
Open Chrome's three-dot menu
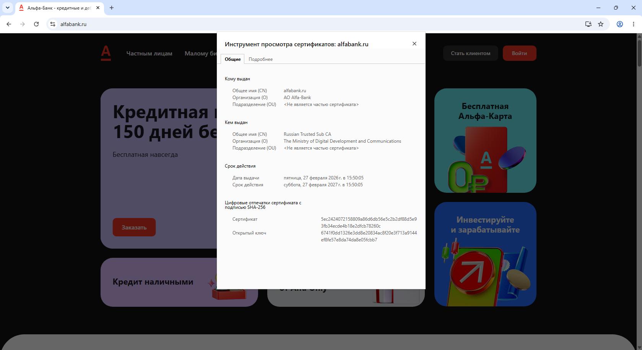(634, 24)
